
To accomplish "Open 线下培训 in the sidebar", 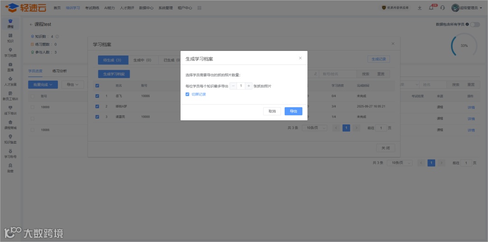I will 10,110.
